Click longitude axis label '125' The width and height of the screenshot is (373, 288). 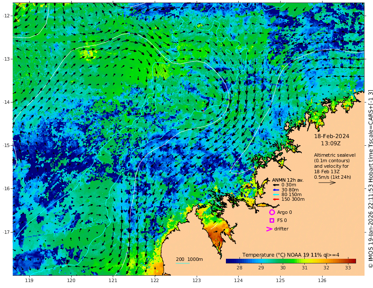(281, 280)
